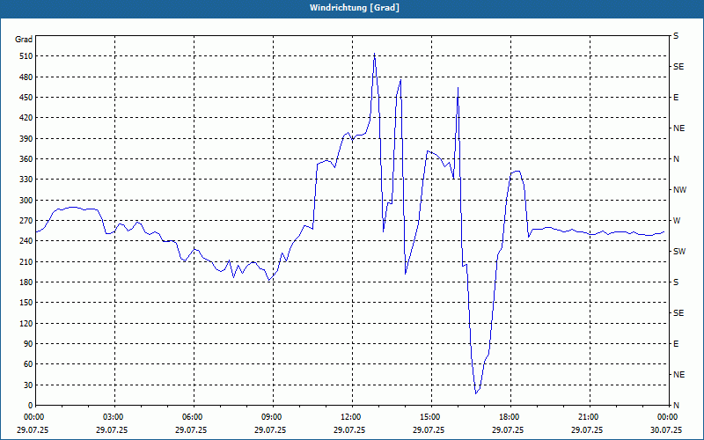
Task: Select the "30.07.25" date label
Action: [666, 429]
